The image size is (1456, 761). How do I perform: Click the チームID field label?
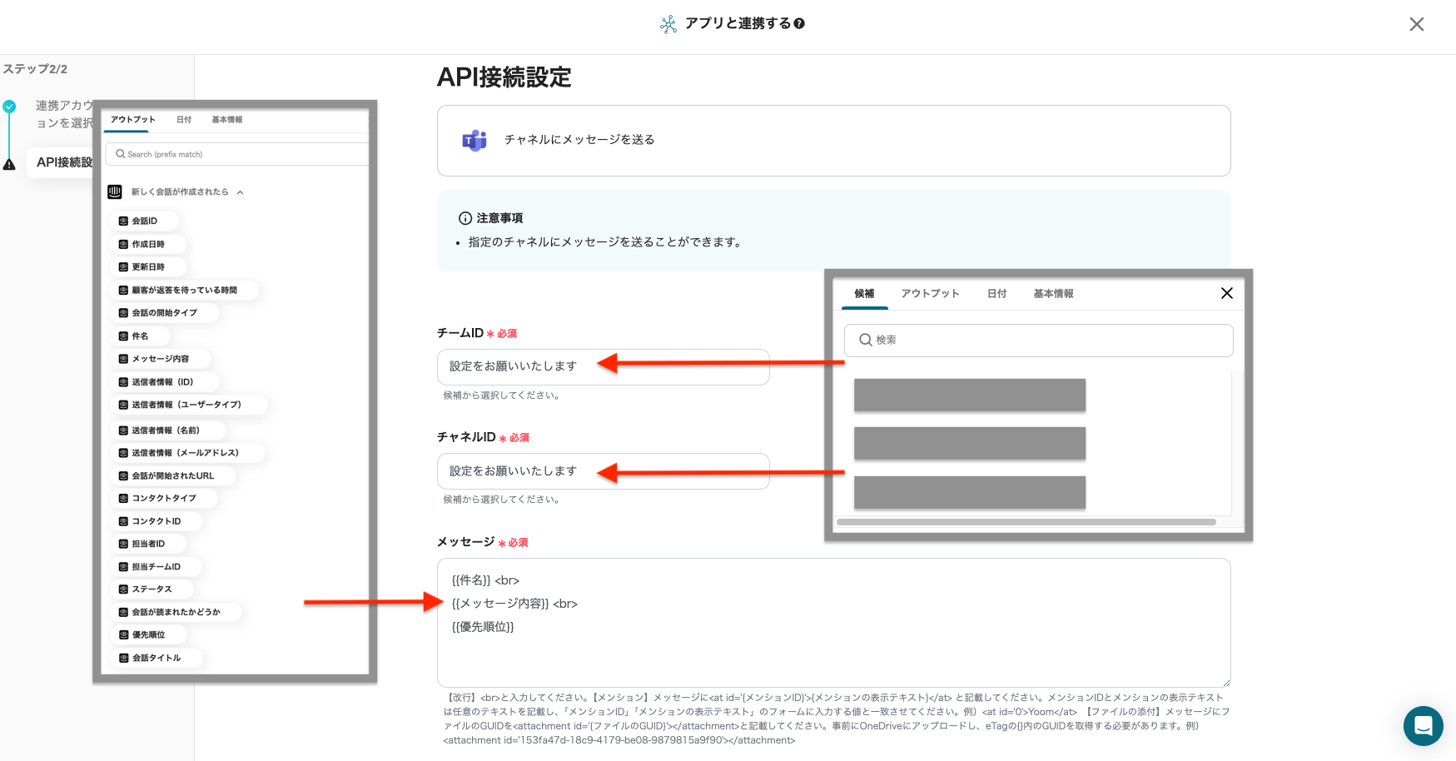(460, 333)
